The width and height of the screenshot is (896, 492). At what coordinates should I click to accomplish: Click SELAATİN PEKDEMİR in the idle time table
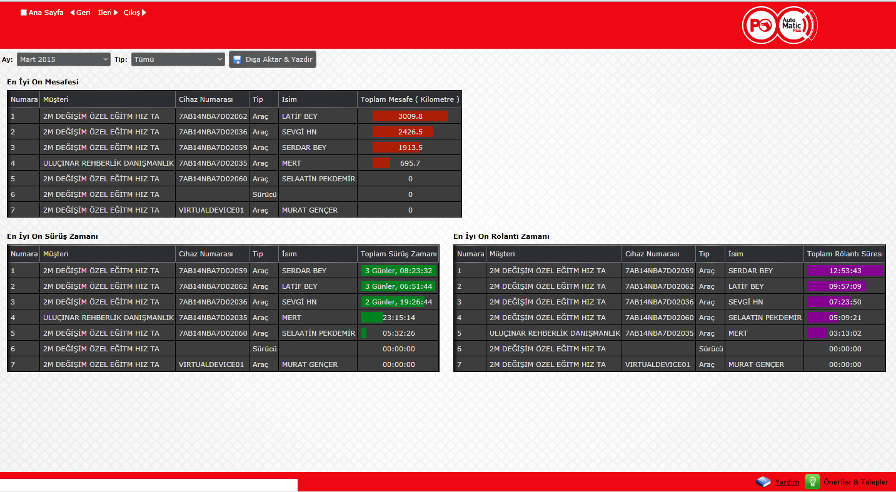765,318
